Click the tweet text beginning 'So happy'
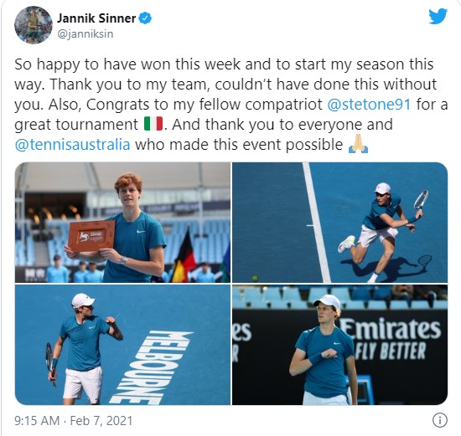461x436 pixels. (230, 105)
